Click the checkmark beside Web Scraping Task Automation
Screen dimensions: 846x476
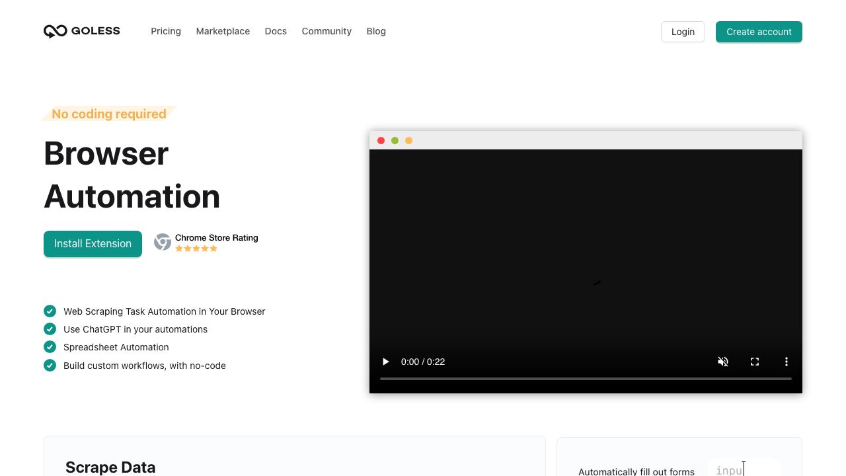[50, 311]
